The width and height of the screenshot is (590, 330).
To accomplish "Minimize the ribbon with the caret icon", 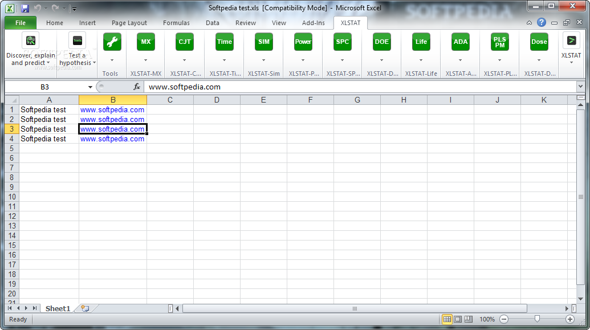I will pyautogui.click(x=529, y=23).
